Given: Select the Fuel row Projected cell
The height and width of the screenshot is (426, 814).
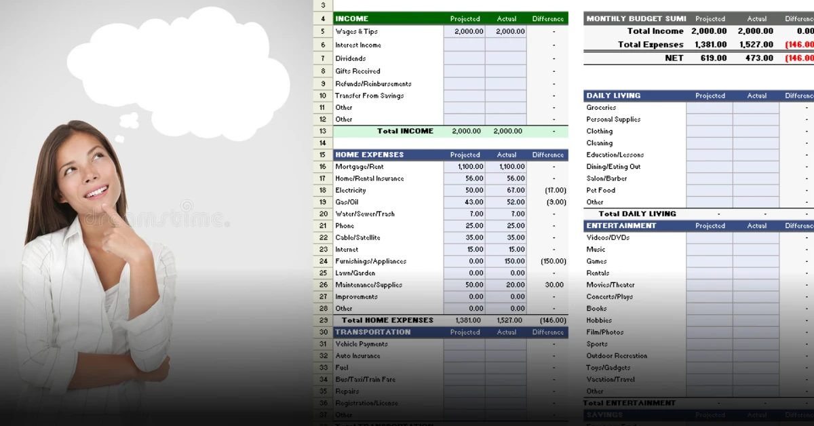Looking at the screenshot, I should [x=465, y=367].
